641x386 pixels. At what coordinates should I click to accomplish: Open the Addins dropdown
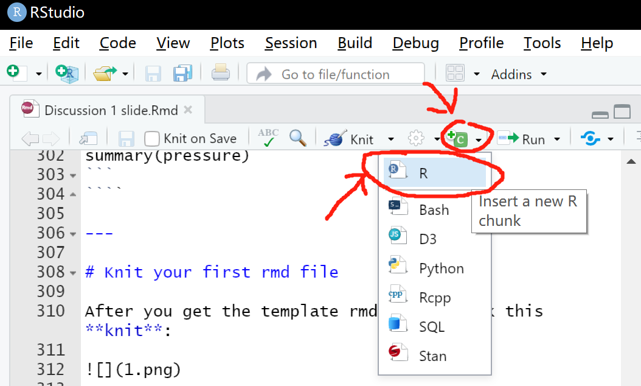[519, 74]
